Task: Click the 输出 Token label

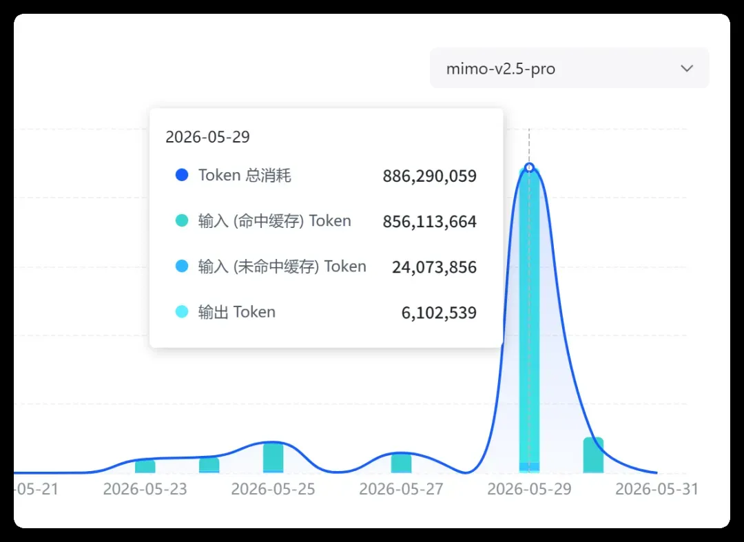Action: point(237,312)
